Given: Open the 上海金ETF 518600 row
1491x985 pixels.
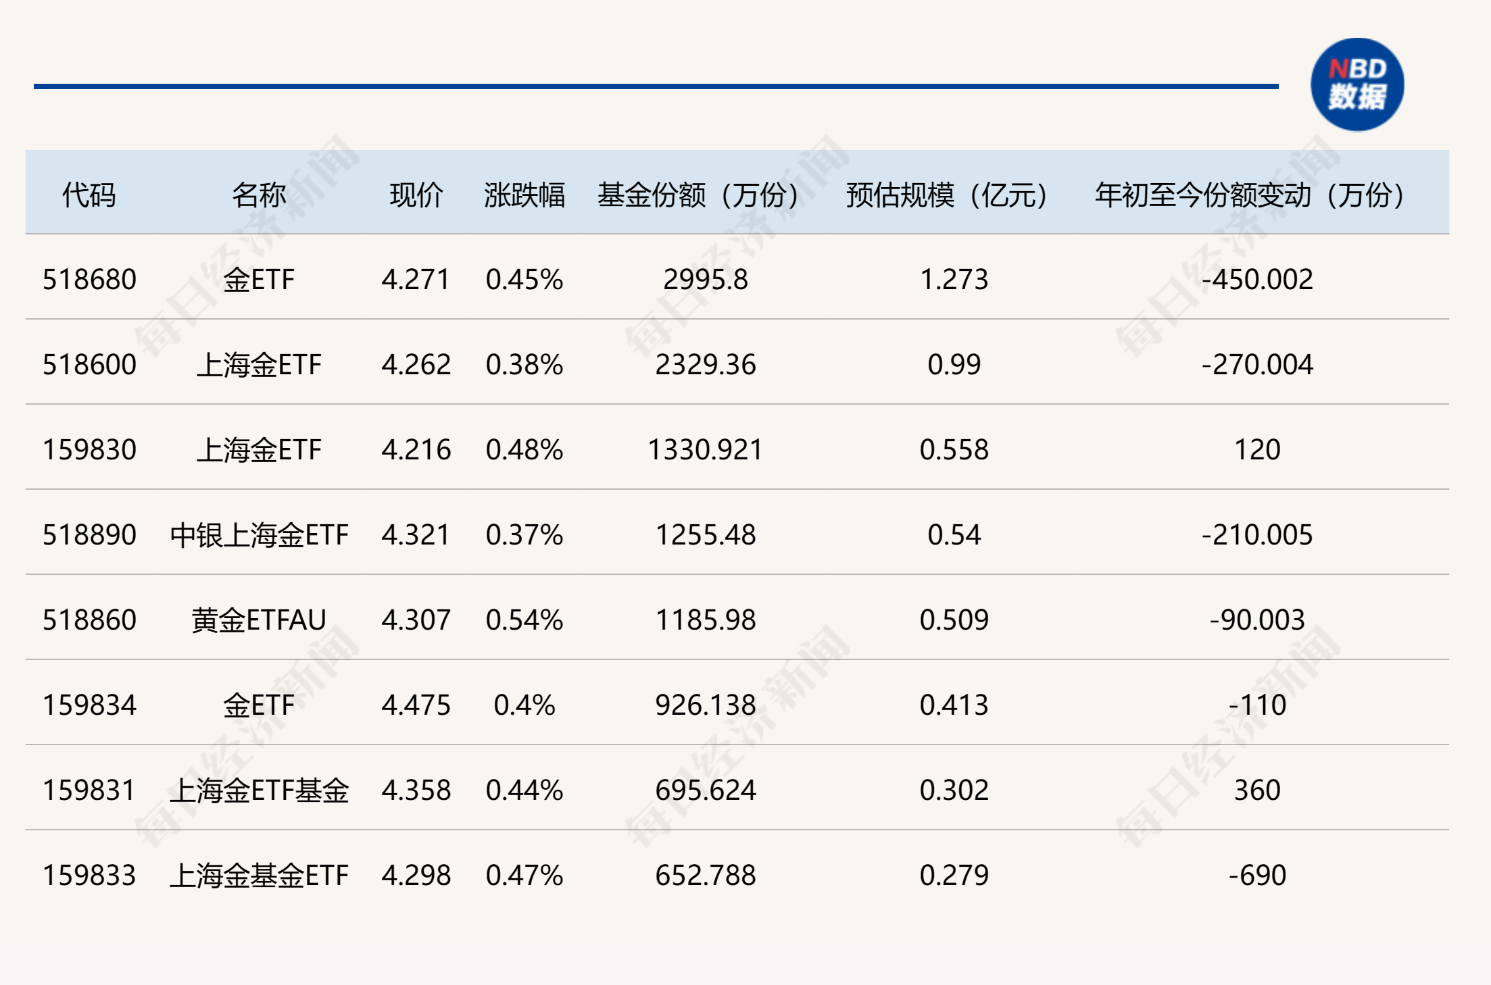Looking at the screenshot, I should click(x=89, y=364).
